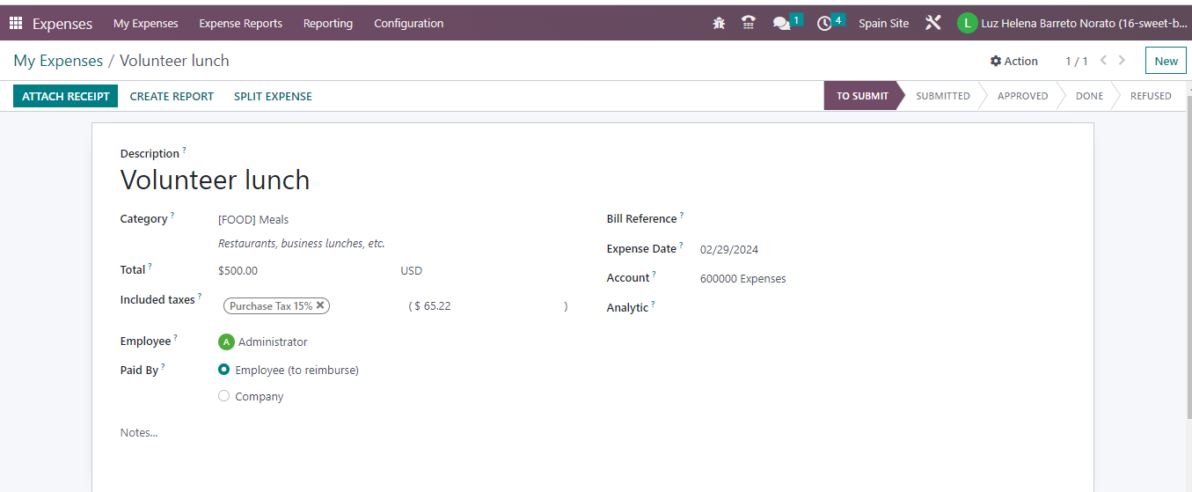Click the Expenses app title

(x=62, y=24)
